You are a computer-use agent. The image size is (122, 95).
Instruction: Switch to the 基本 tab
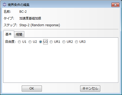tap(9, 34)
